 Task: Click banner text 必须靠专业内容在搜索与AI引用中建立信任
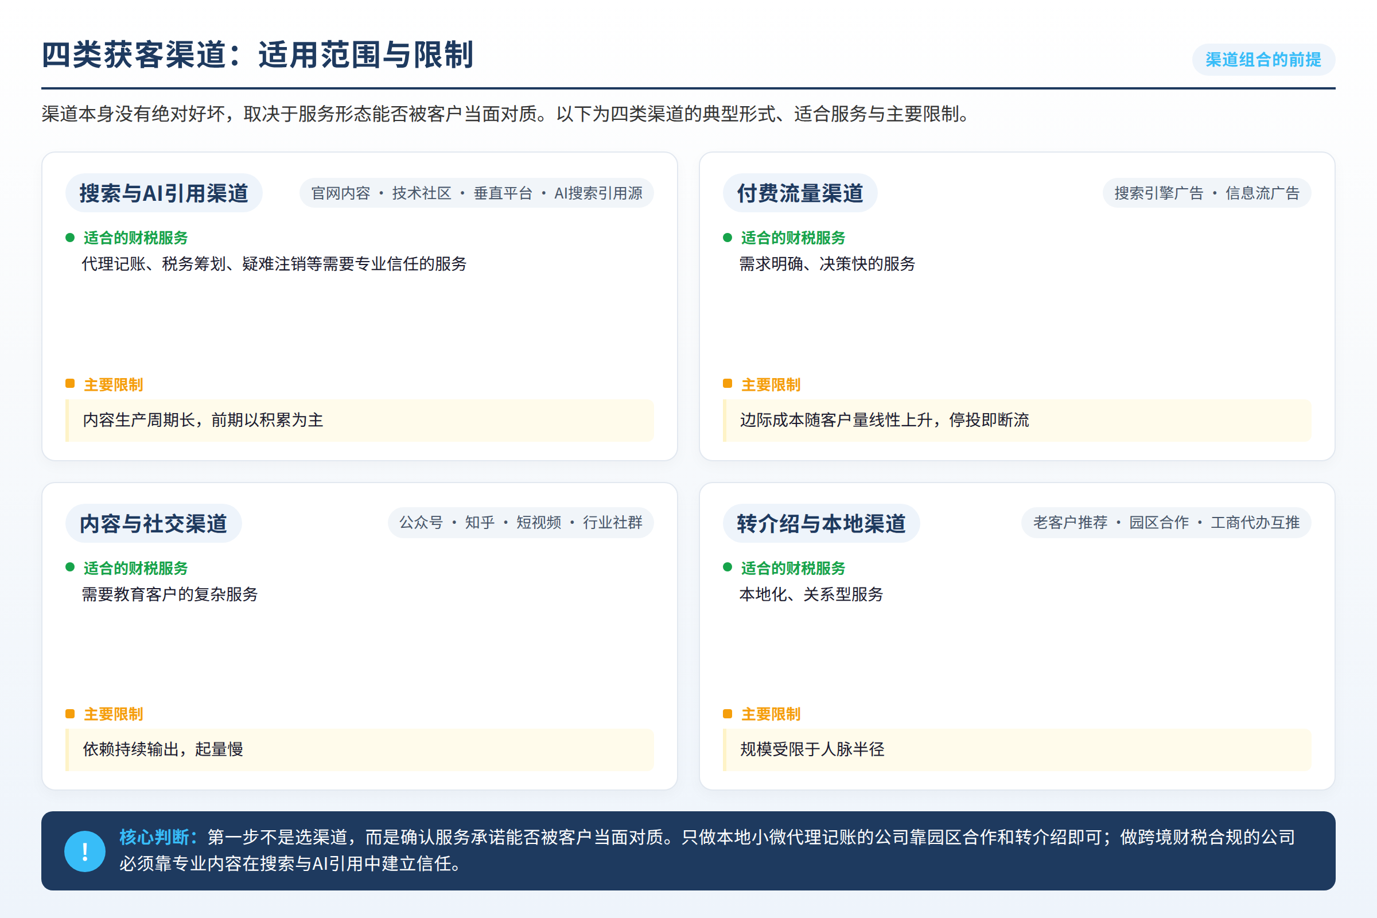click(x=290, y=863)
